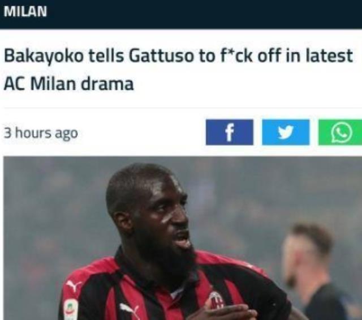Share the article via WhatsApp
The height and width of the screenshot is (320, 362).
click(340, 133)
